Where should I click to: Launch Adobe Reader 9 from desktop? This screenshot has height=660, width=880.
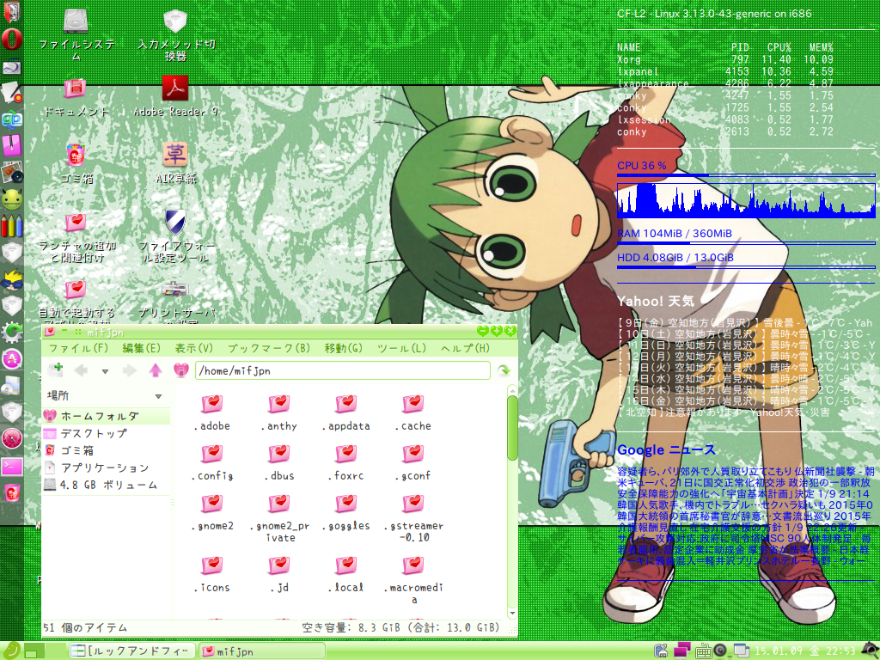(175, 96)
